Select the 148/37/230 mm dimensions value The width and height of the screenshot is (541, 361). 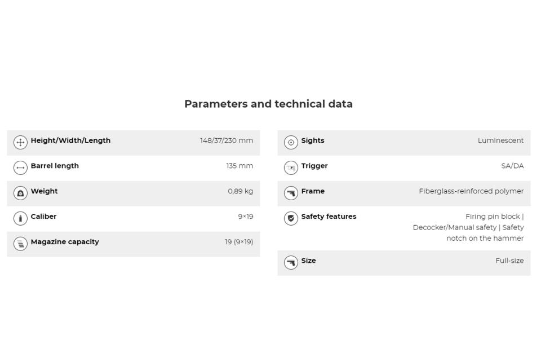coord(227,140)
